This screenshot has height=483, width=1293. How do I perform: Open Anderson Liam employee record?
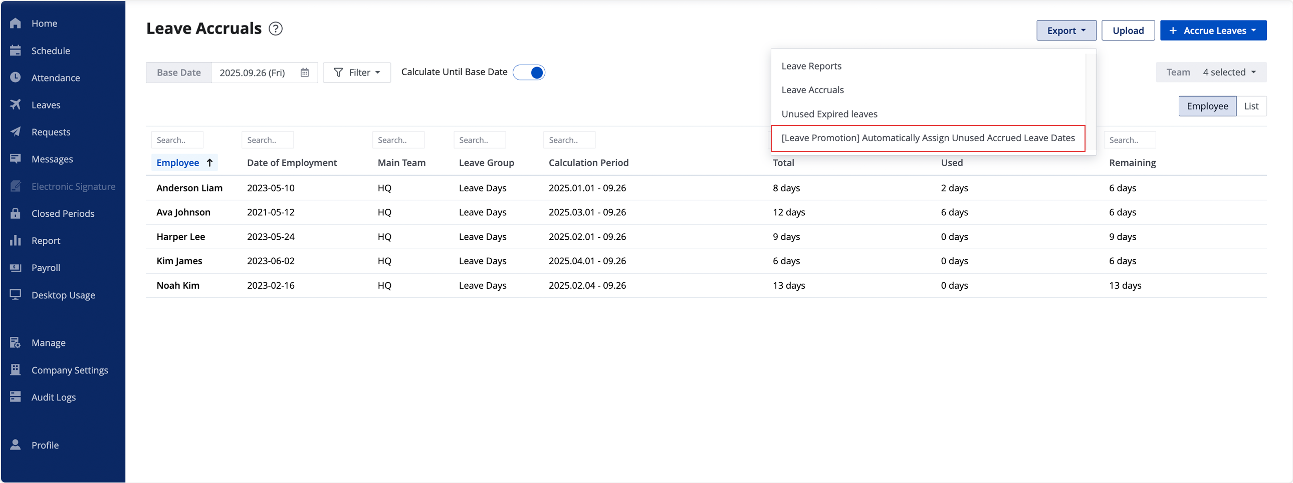[189, 188]
